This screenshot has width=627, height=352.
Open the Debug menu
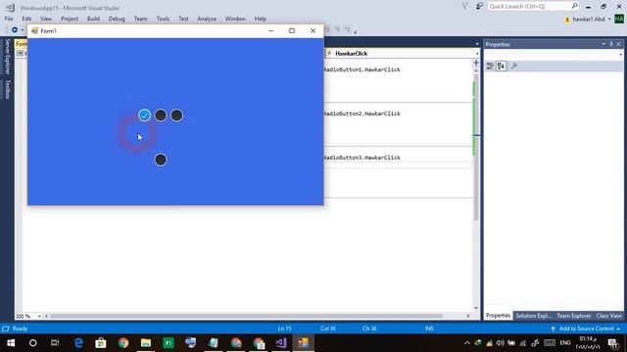click(117, 19)
